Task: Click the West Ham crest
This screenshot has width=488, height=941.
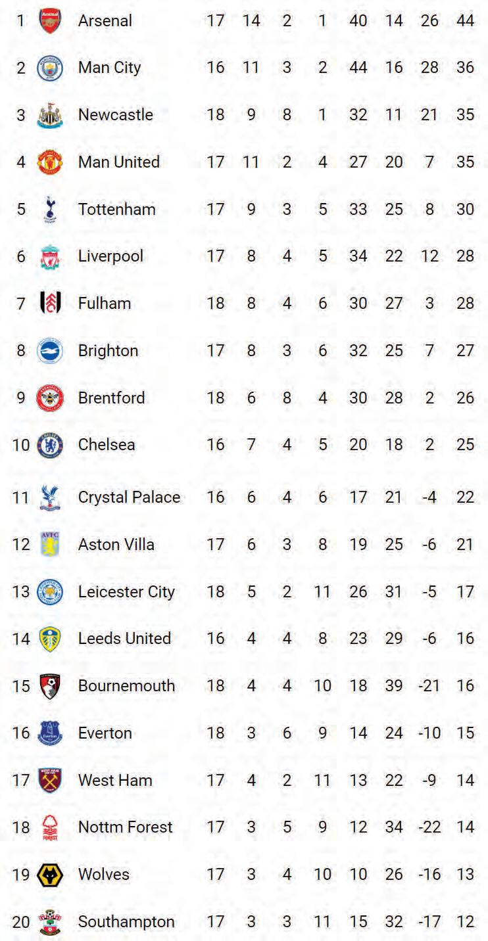Action: 50,781
